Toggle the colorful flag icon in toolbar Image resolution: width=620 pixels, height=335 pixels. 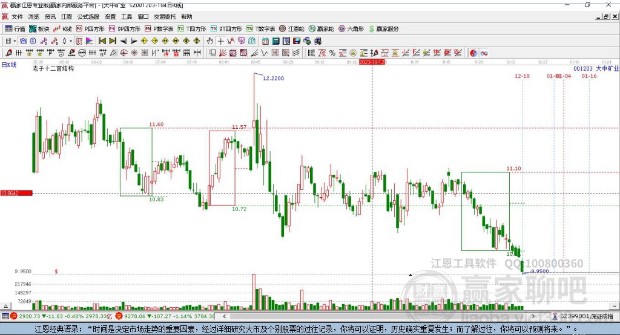coord(90,41)
